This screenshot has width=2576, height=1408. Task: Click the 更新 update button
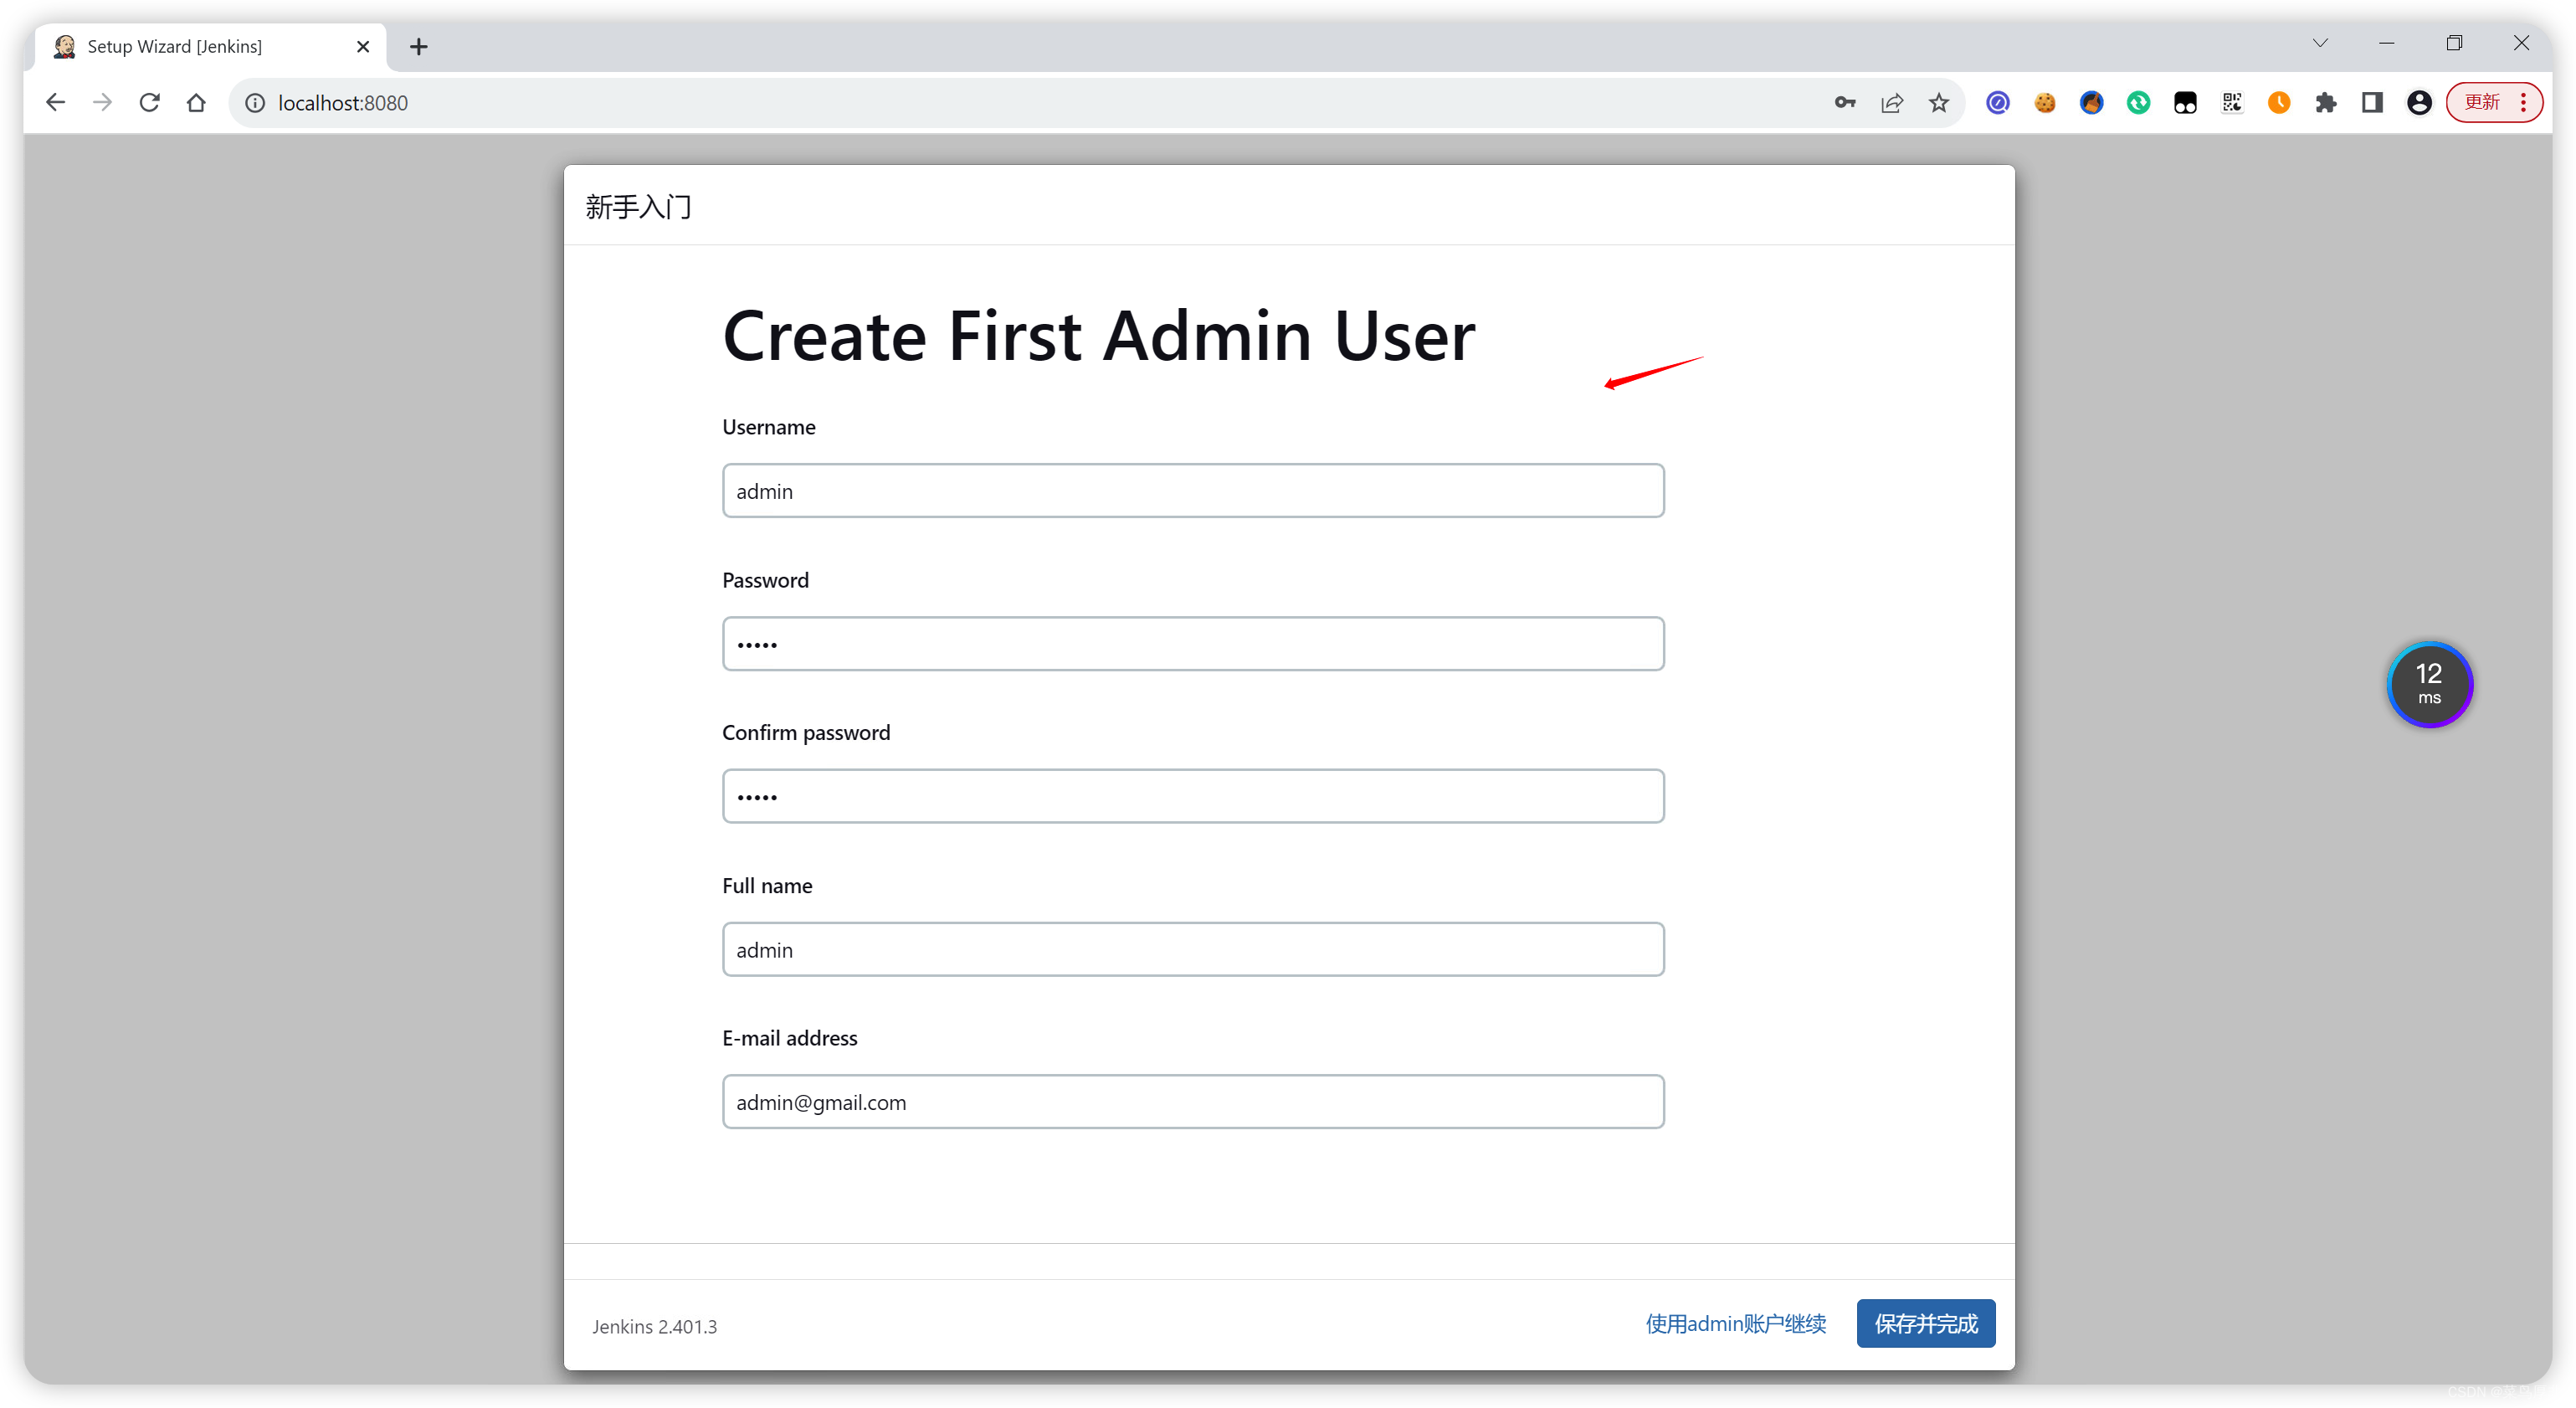click(2494, 102)
